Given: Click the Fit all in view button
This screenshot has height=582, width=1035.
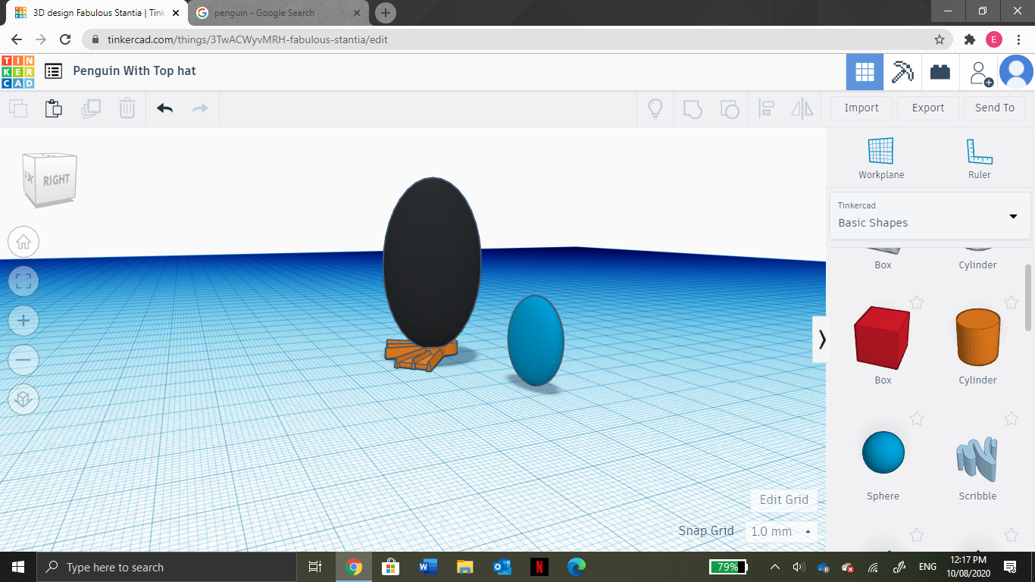Looking at the screenshot, I should [x=23, y=282].
